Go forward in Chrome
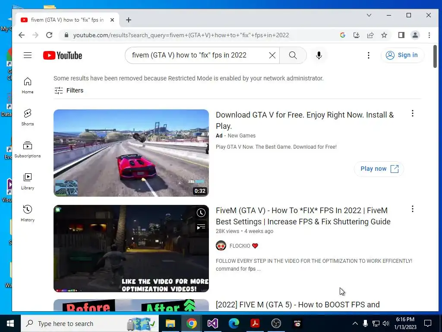Screen dimensions: 442x332 pyautogui.click(x=35, y=35)
